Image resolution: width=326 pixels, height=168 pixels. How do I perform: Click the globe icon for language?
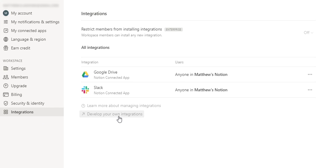pos(6,39)
